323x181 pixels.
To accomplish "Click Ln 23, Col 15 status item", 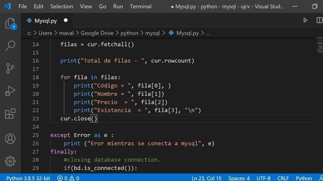I will tap(206, 178).
